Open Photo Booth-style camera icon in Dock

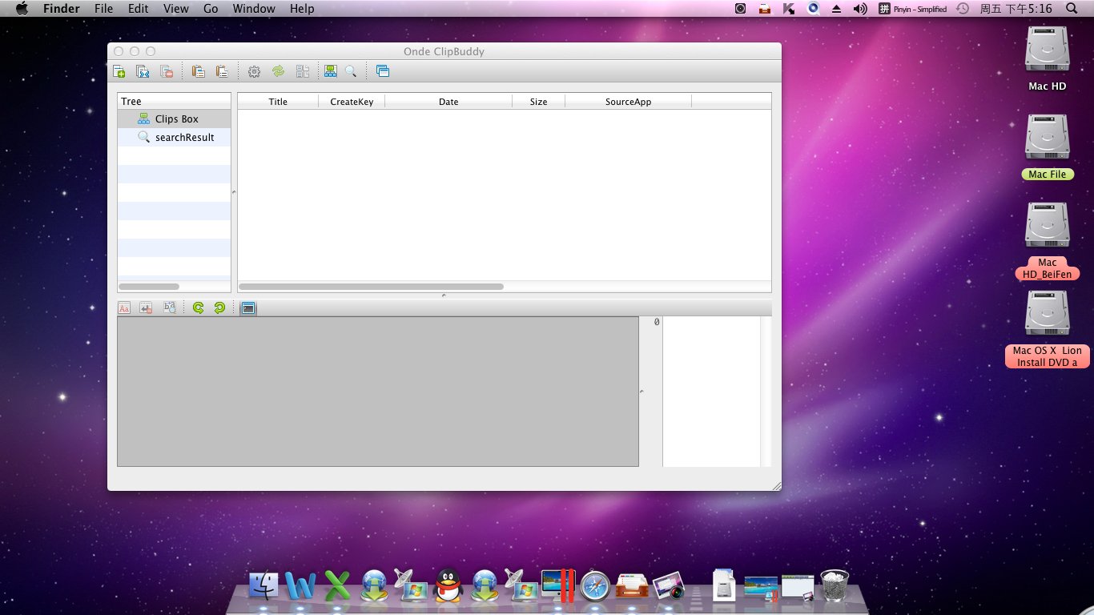coord(669,585)
